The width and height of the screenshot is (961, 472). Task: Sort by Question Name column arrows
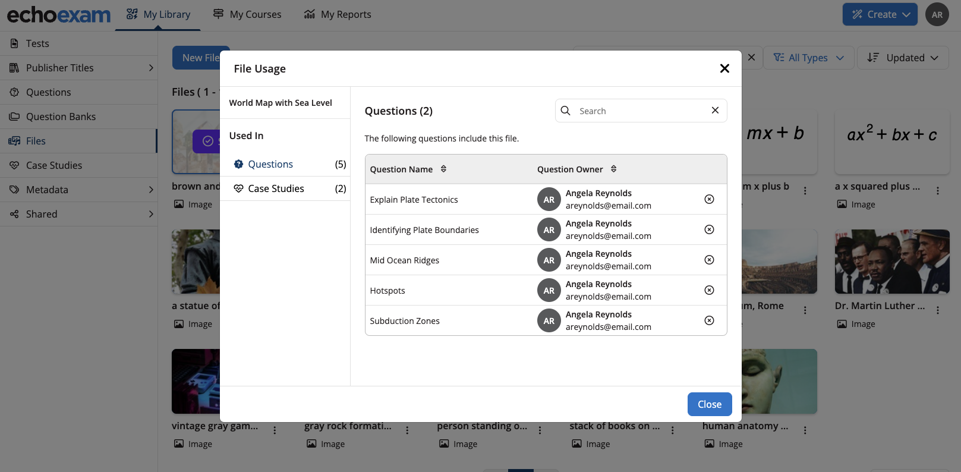[443, 169]
